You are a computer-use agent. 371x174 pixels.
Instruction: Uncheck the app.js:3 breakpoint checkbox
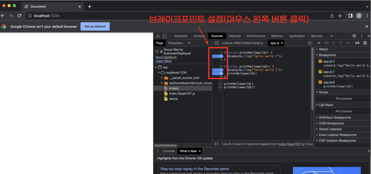pyautogui.click(x=320, y=61)
